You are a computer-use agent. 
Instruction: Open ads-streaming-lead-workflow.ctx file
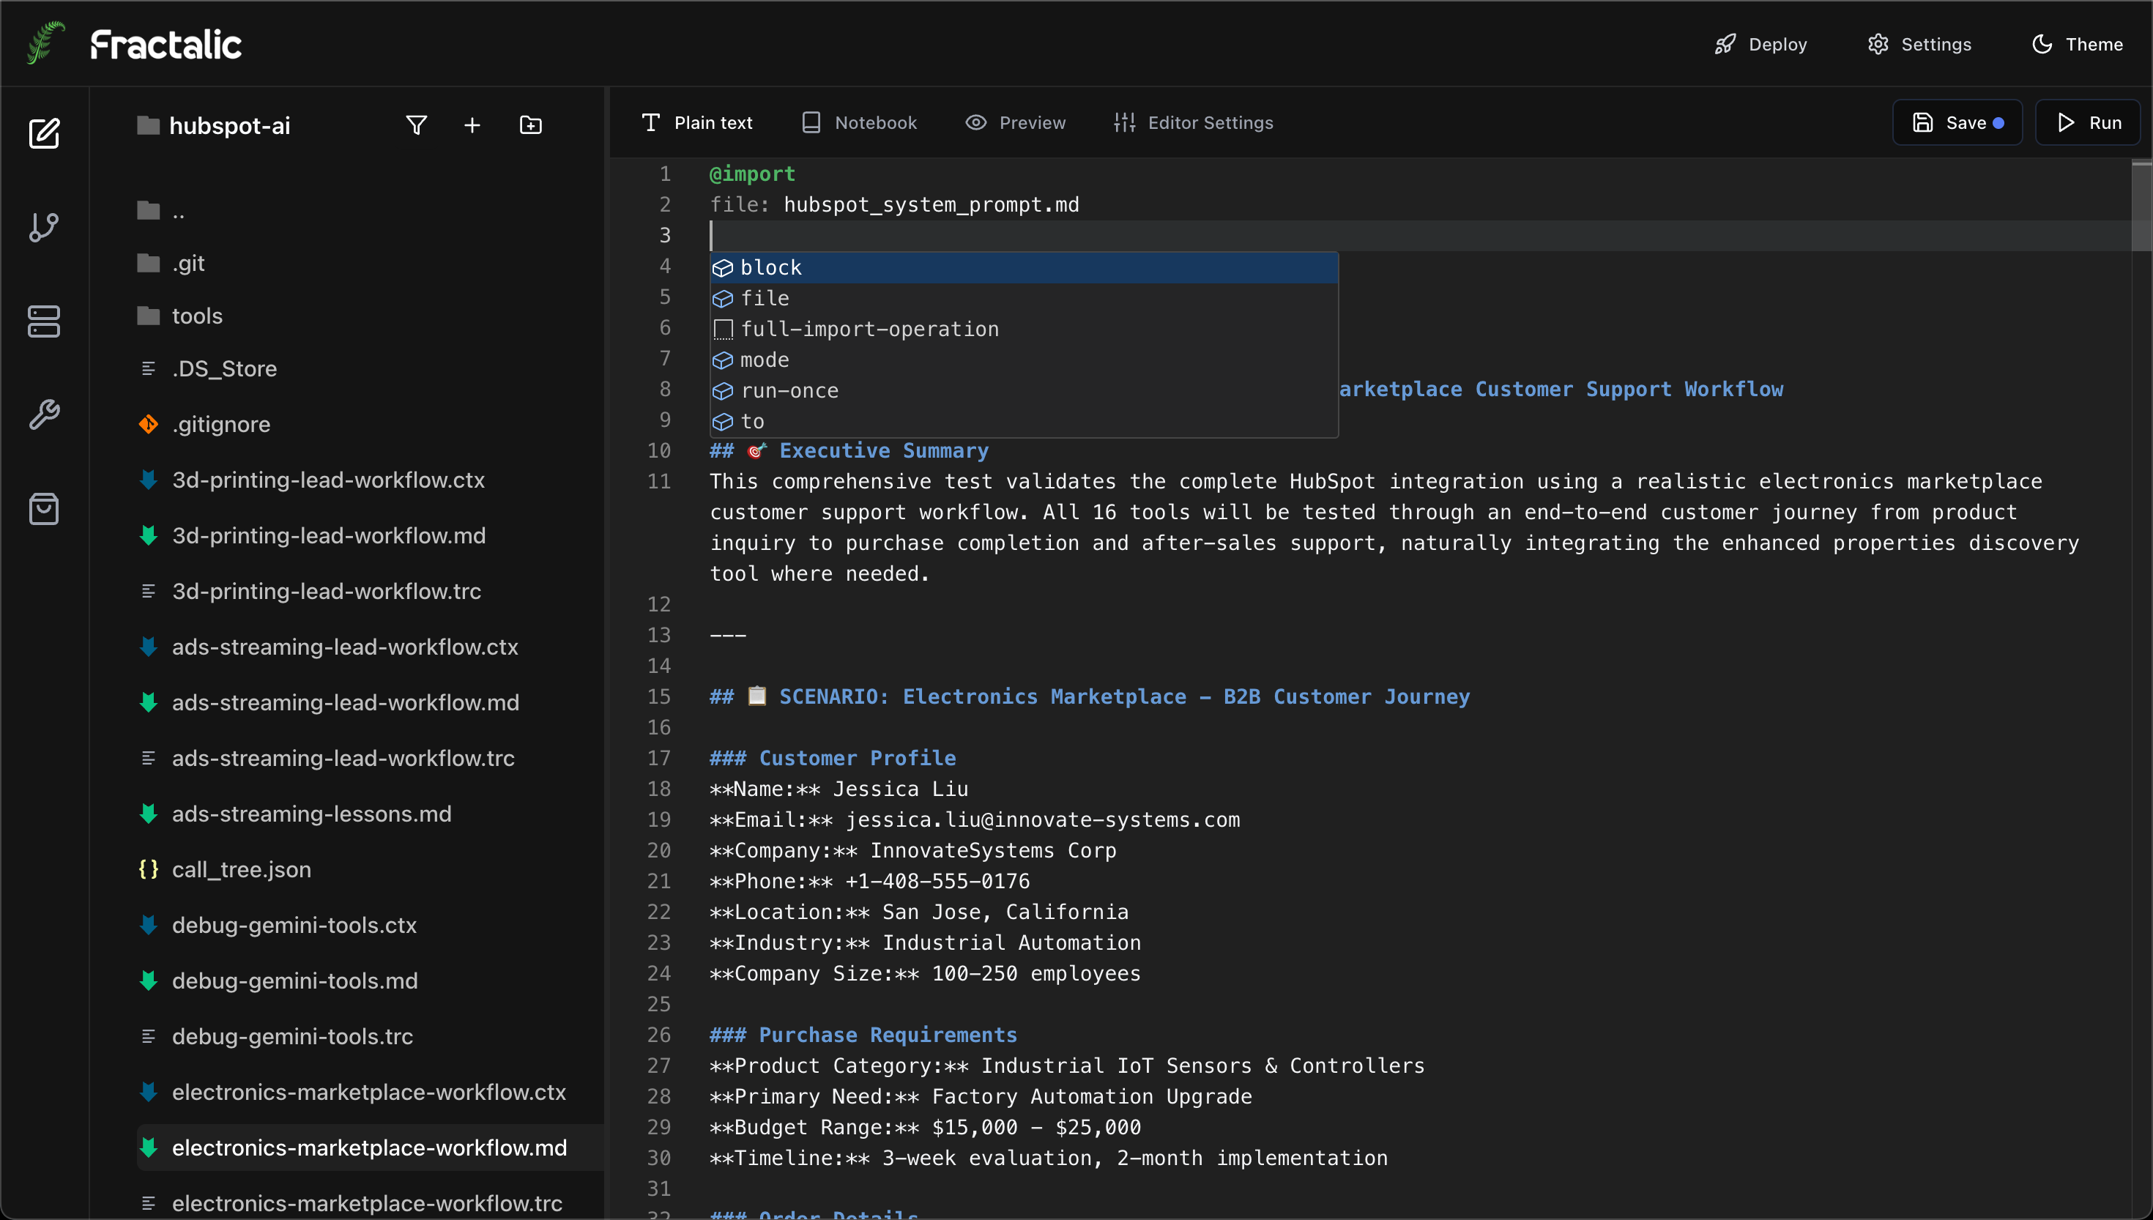click(x=327, y=647)
